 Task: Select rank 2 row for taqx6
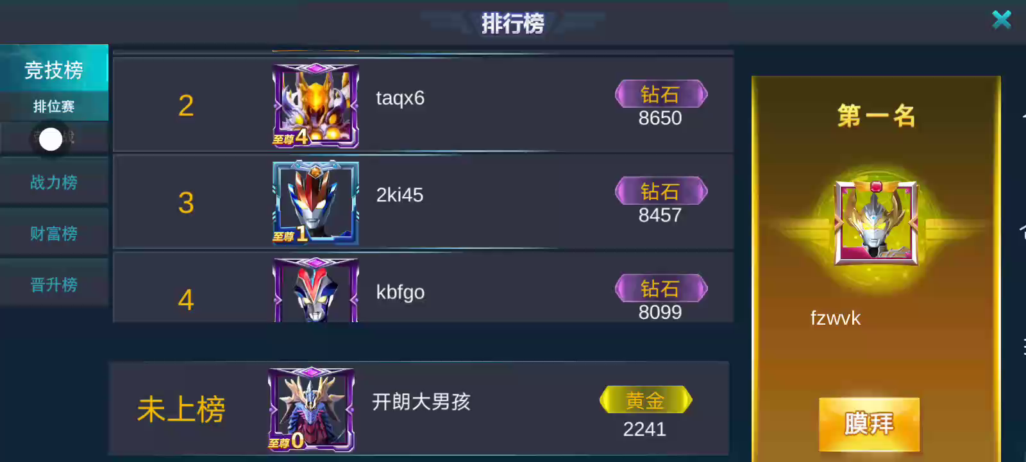423,105
